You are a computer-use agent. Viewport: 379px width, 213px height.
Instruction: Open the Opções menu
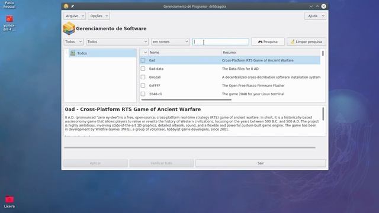pyautogui.click(x=99, y=16)
